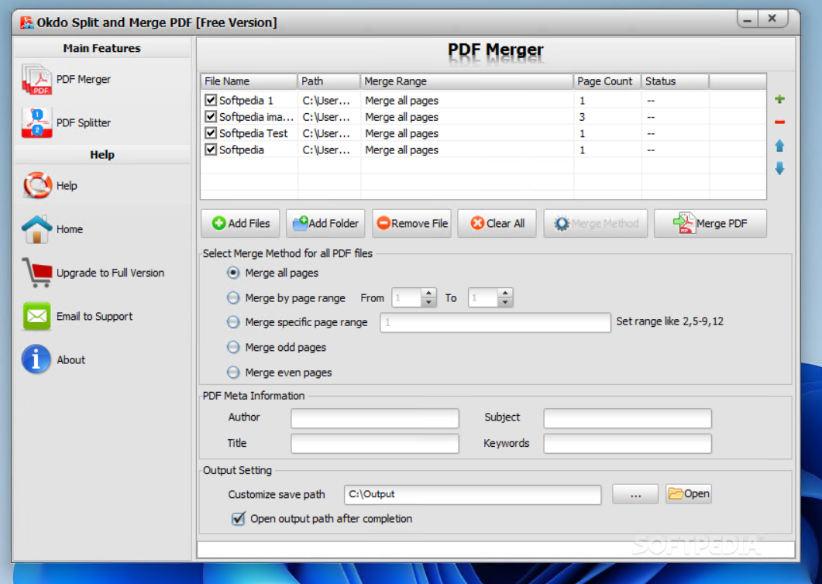This screenshot has width=822, height=584.
Task: Click the Remove File button
Action: tap(412, 223)
